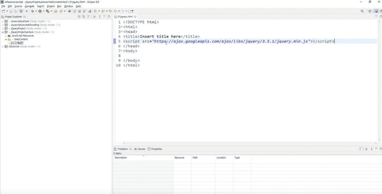Click the Quick Access search magnifier icon

(x=362, y=11)
